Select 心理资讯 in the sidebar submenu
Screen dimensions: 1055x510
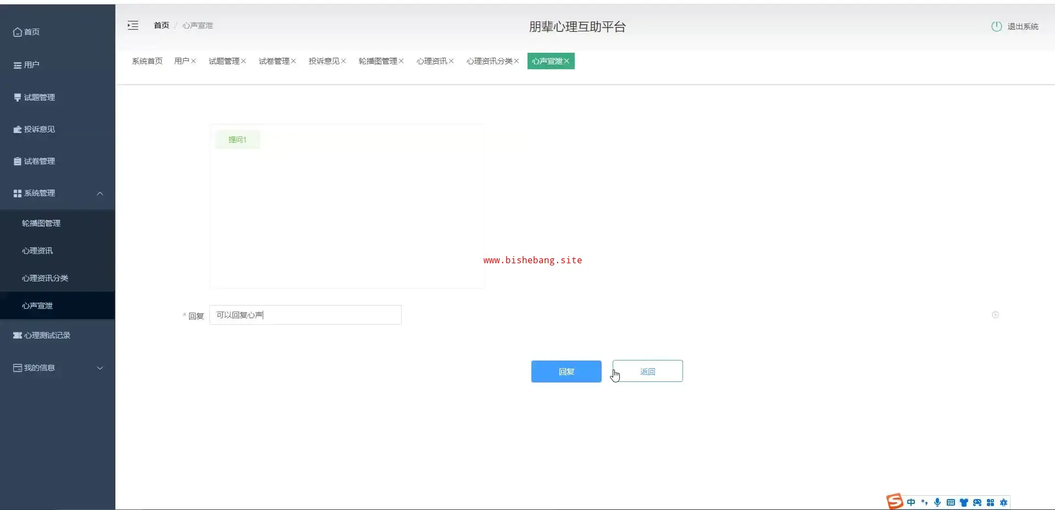pos(37,251)
